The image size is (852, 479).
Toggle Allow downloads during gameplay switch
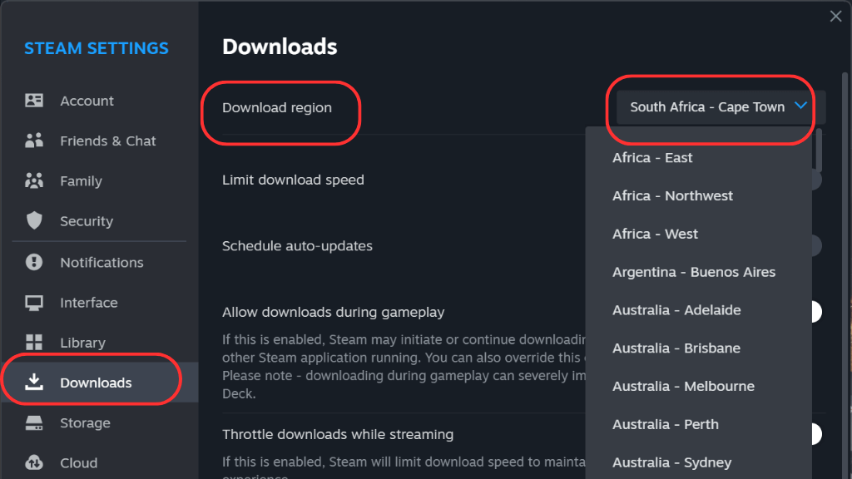coord(815,312)
